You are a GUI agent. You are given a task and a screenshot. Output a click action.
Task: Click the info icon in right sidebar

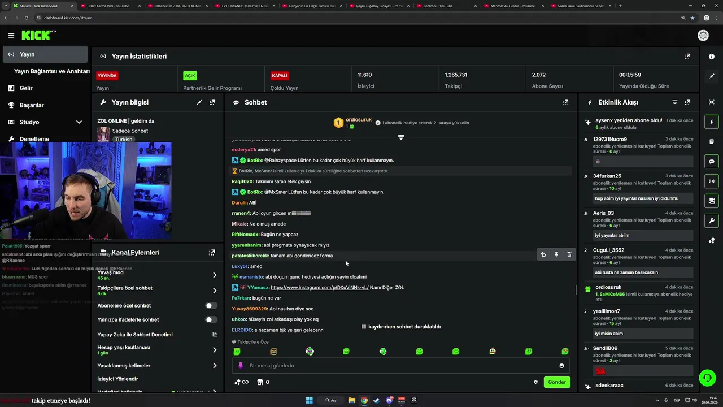(712, 57)
